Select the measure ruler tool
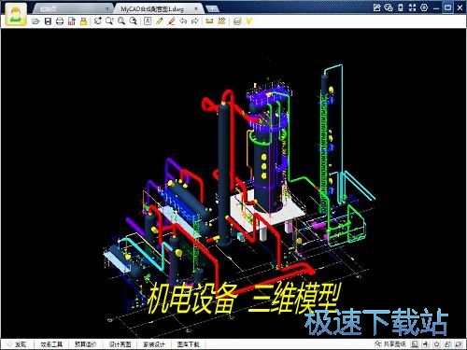Image resolution: width=467 pixels, height=350 pixels. pyautogui.click(x=209, y=21)
